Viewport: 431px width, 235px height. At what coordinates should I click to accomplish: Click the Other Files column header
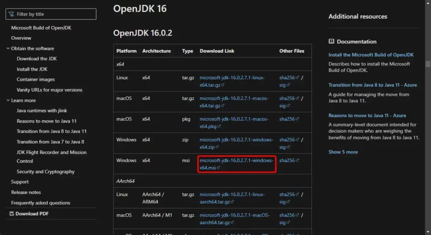292,51
